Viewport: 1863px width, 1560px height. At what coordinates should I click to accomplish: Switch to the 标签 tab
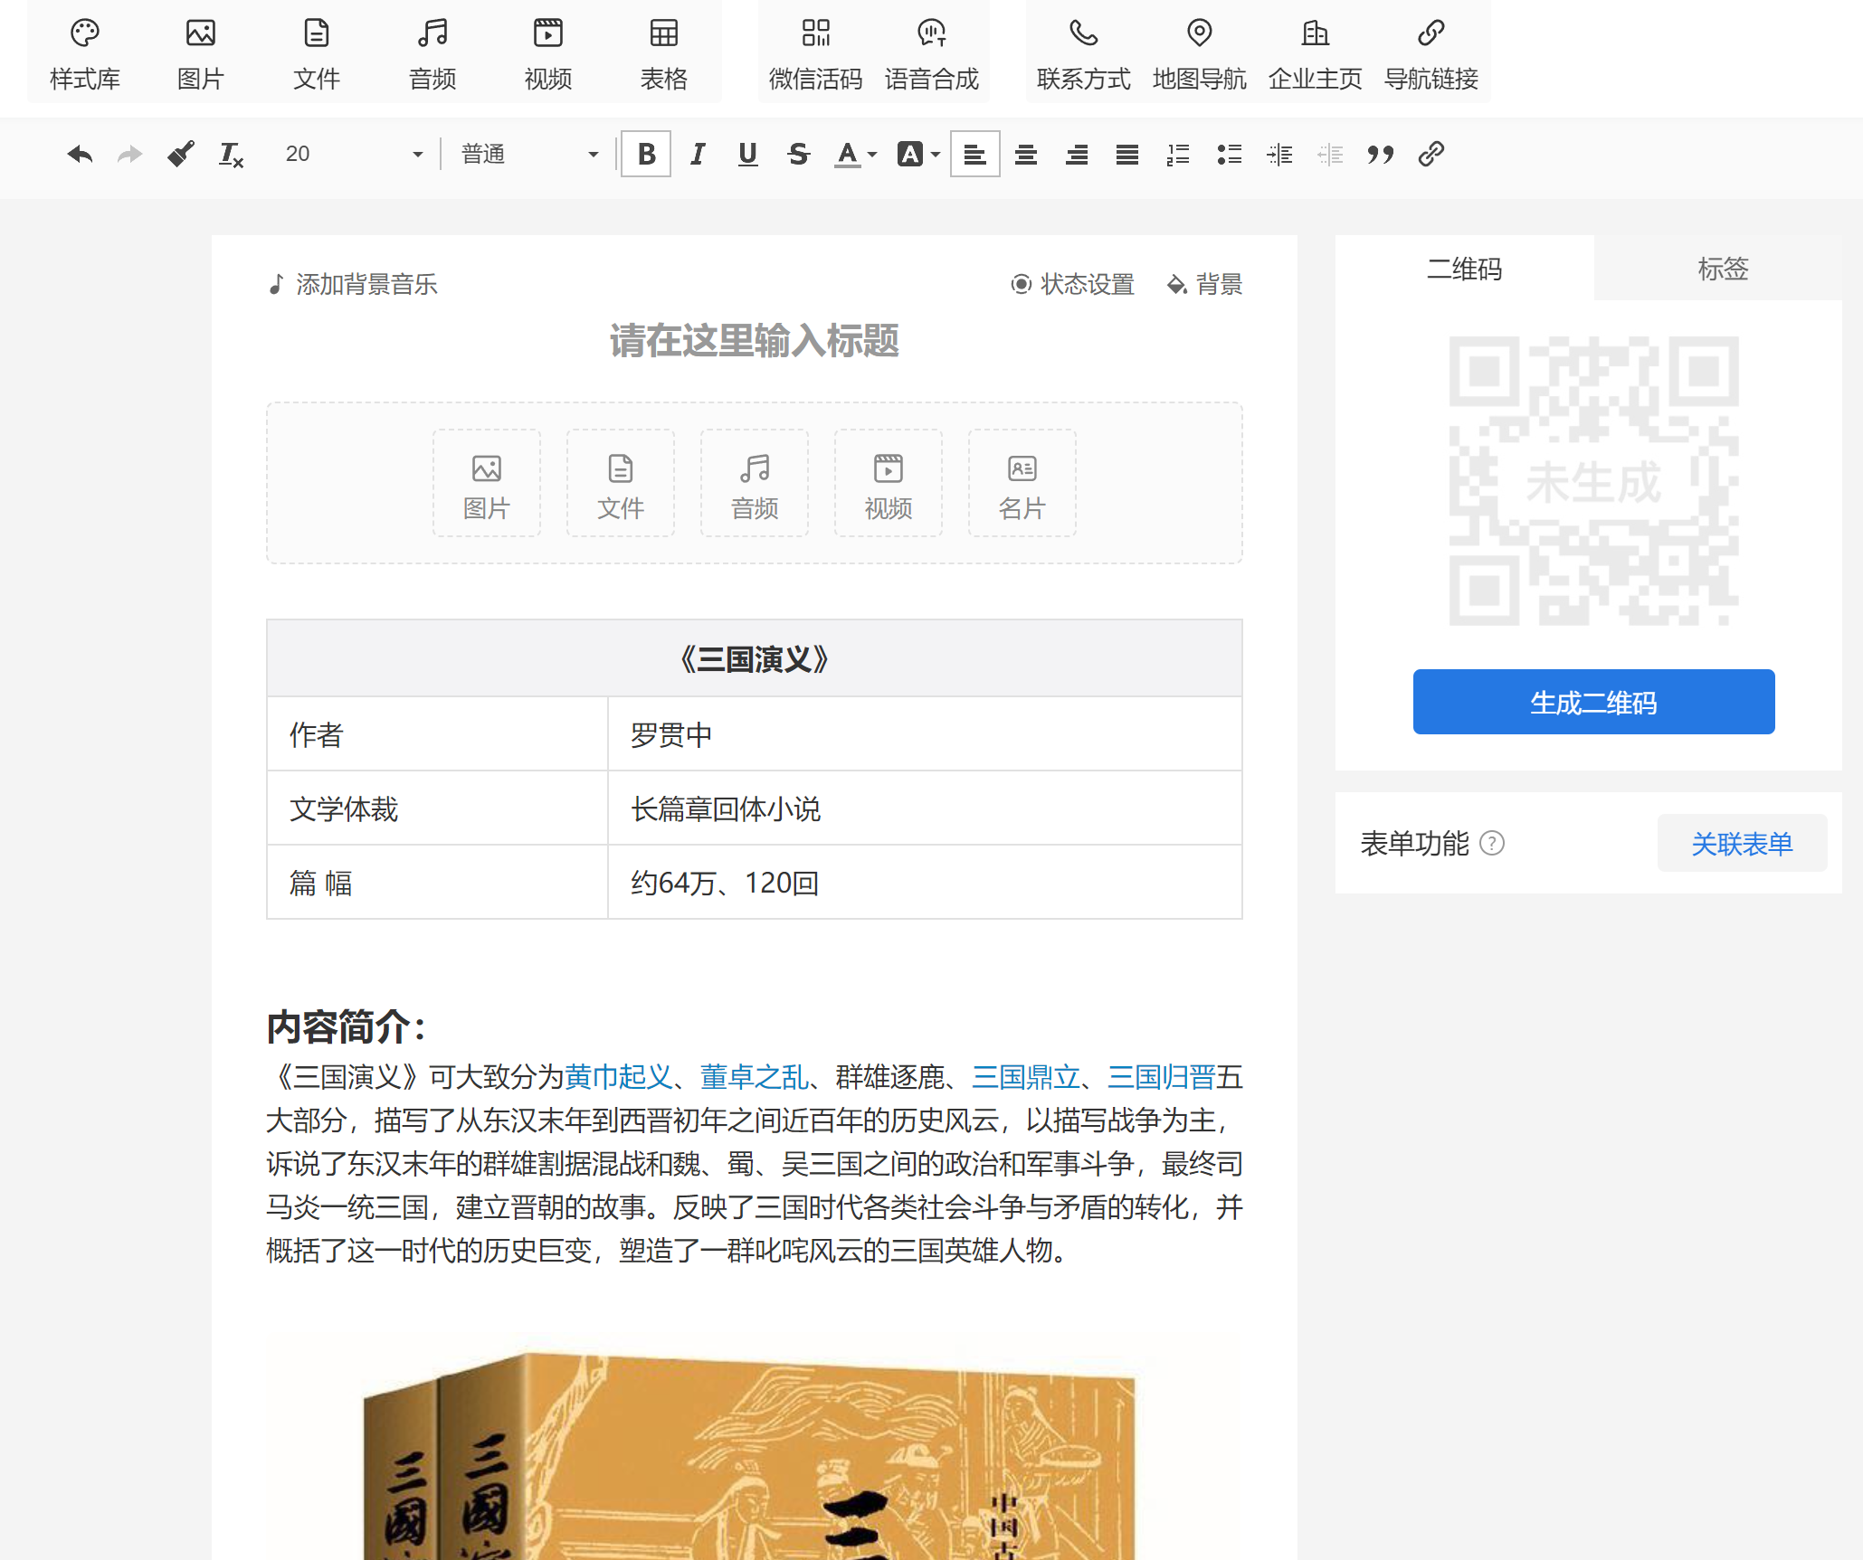(1722, 269)
